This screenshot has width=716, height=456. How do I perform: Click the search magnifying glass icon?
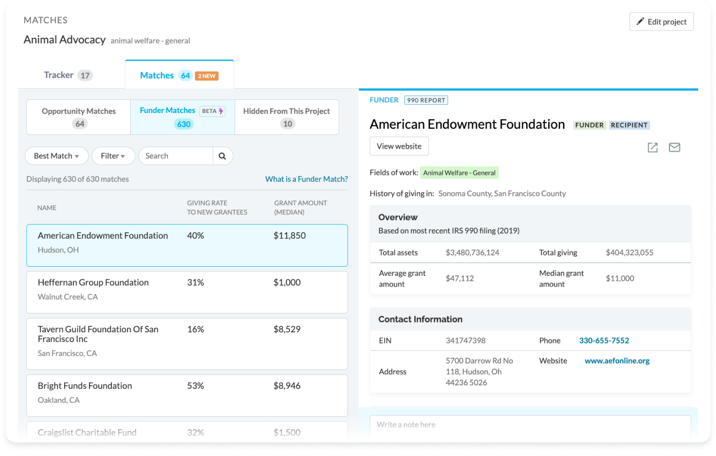coord(222,156)
